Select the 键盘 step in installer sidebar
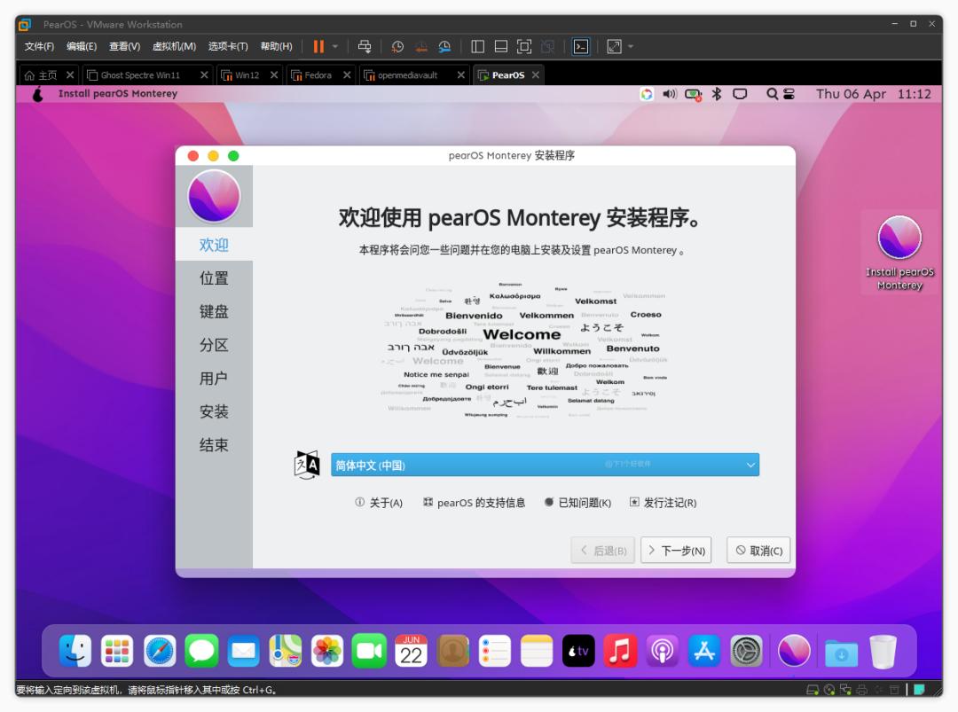This screenshot has height=712, width=958. pyautogui.click(x=213, y=310)
